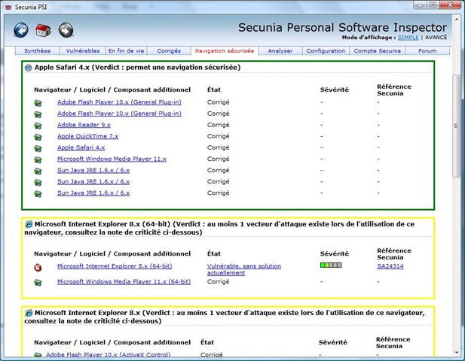Screen dimensions: 465x361
Task: Go to the Compte Secunia tab
Action: point(378,51)
